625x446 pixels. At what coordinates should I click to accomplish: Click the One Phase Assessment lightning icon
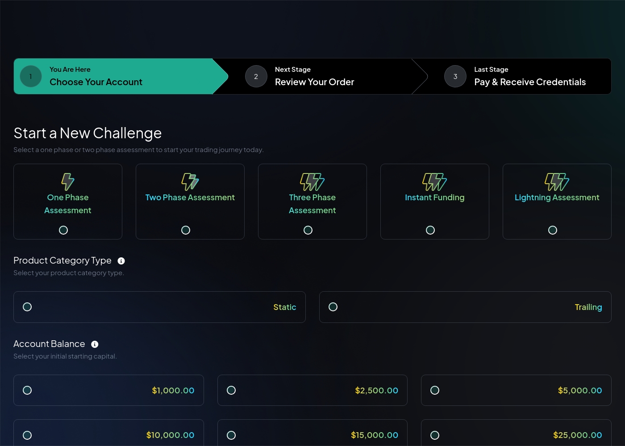pyautogui.click(x=68, y=182)
